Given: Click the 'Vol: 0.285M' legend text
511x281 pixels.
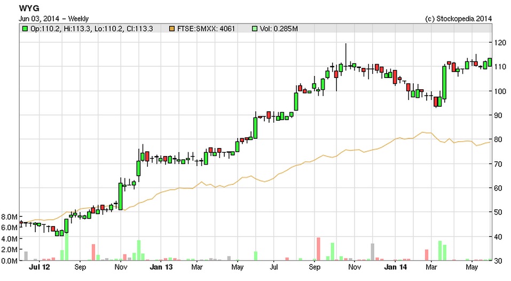Looking at the screenshot, I should pos(279,29).
